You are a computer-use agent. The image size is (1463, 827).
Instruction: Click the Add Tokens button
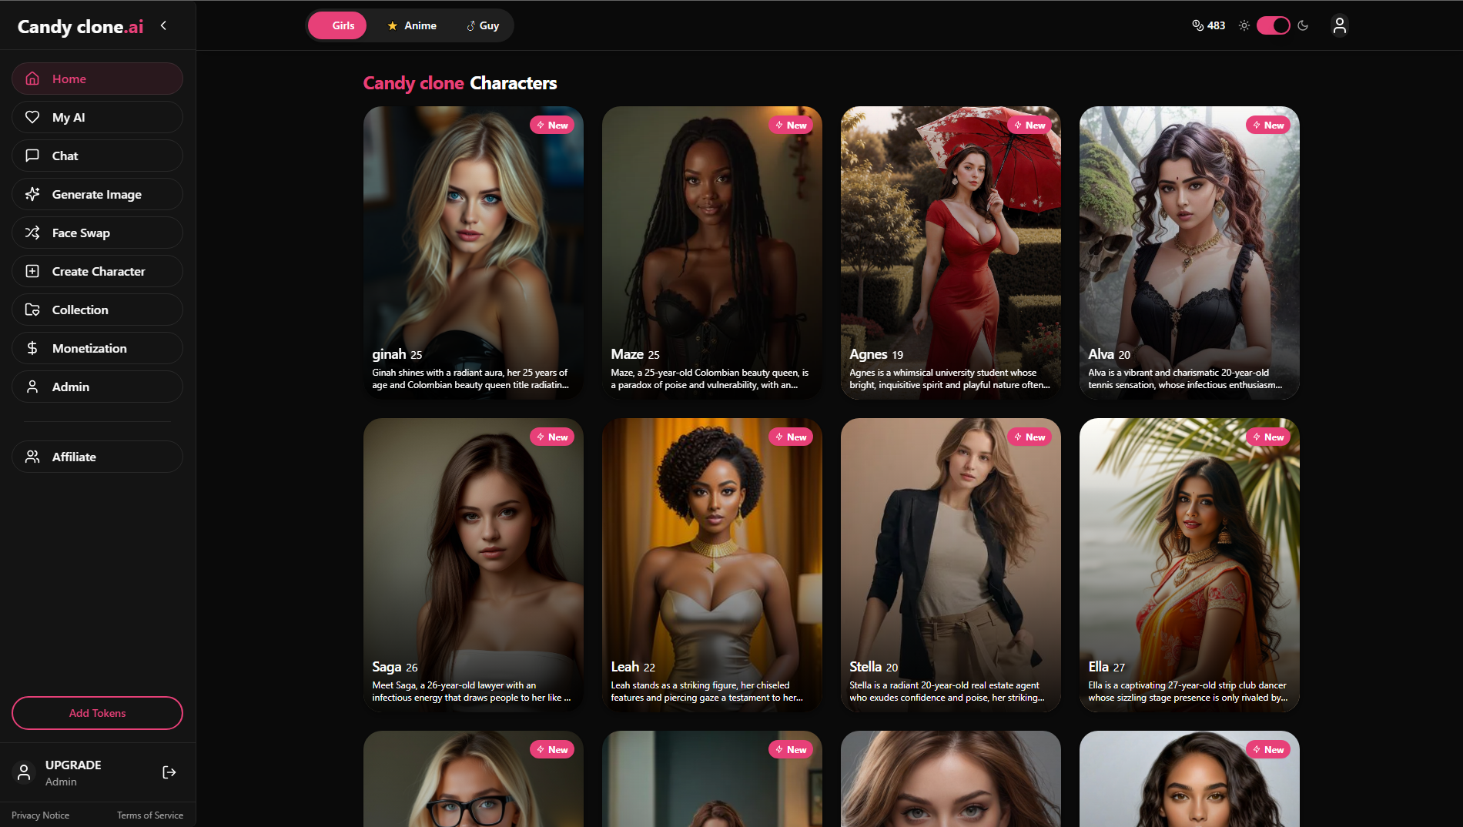[x=97, y=713]
